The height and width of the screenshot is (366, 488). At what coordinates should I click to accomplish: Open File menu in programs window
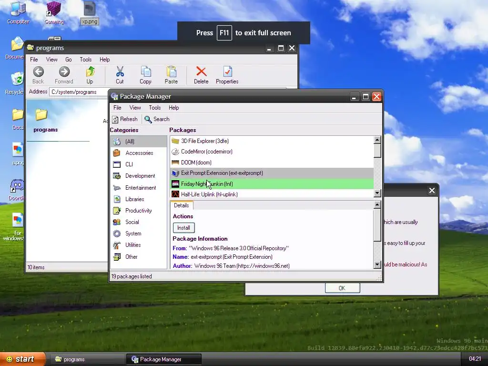pos(34,60)
